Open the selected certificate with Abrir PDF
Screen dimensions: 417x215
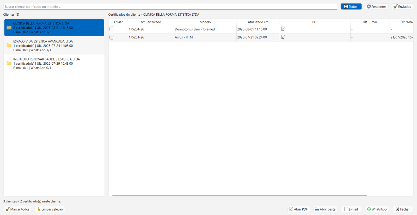[299, 209]
